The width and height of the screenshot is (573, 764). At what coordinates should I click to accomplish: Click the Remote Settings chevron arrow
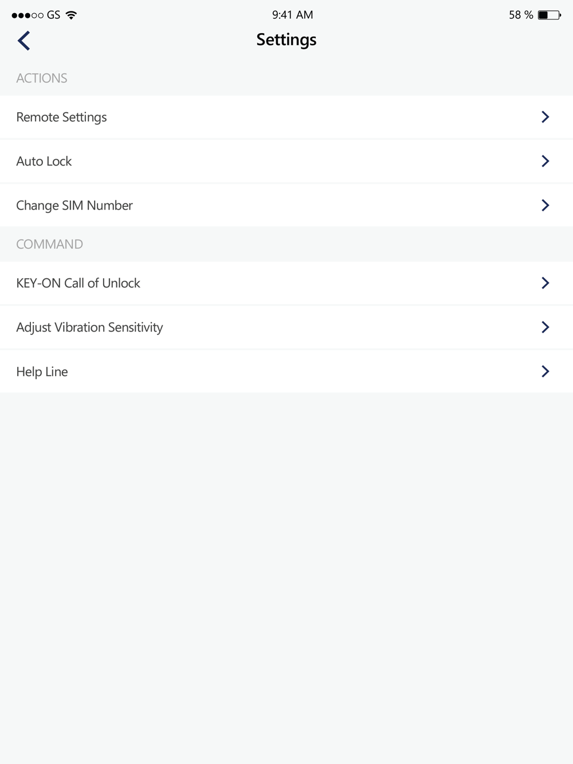[545, 117]
